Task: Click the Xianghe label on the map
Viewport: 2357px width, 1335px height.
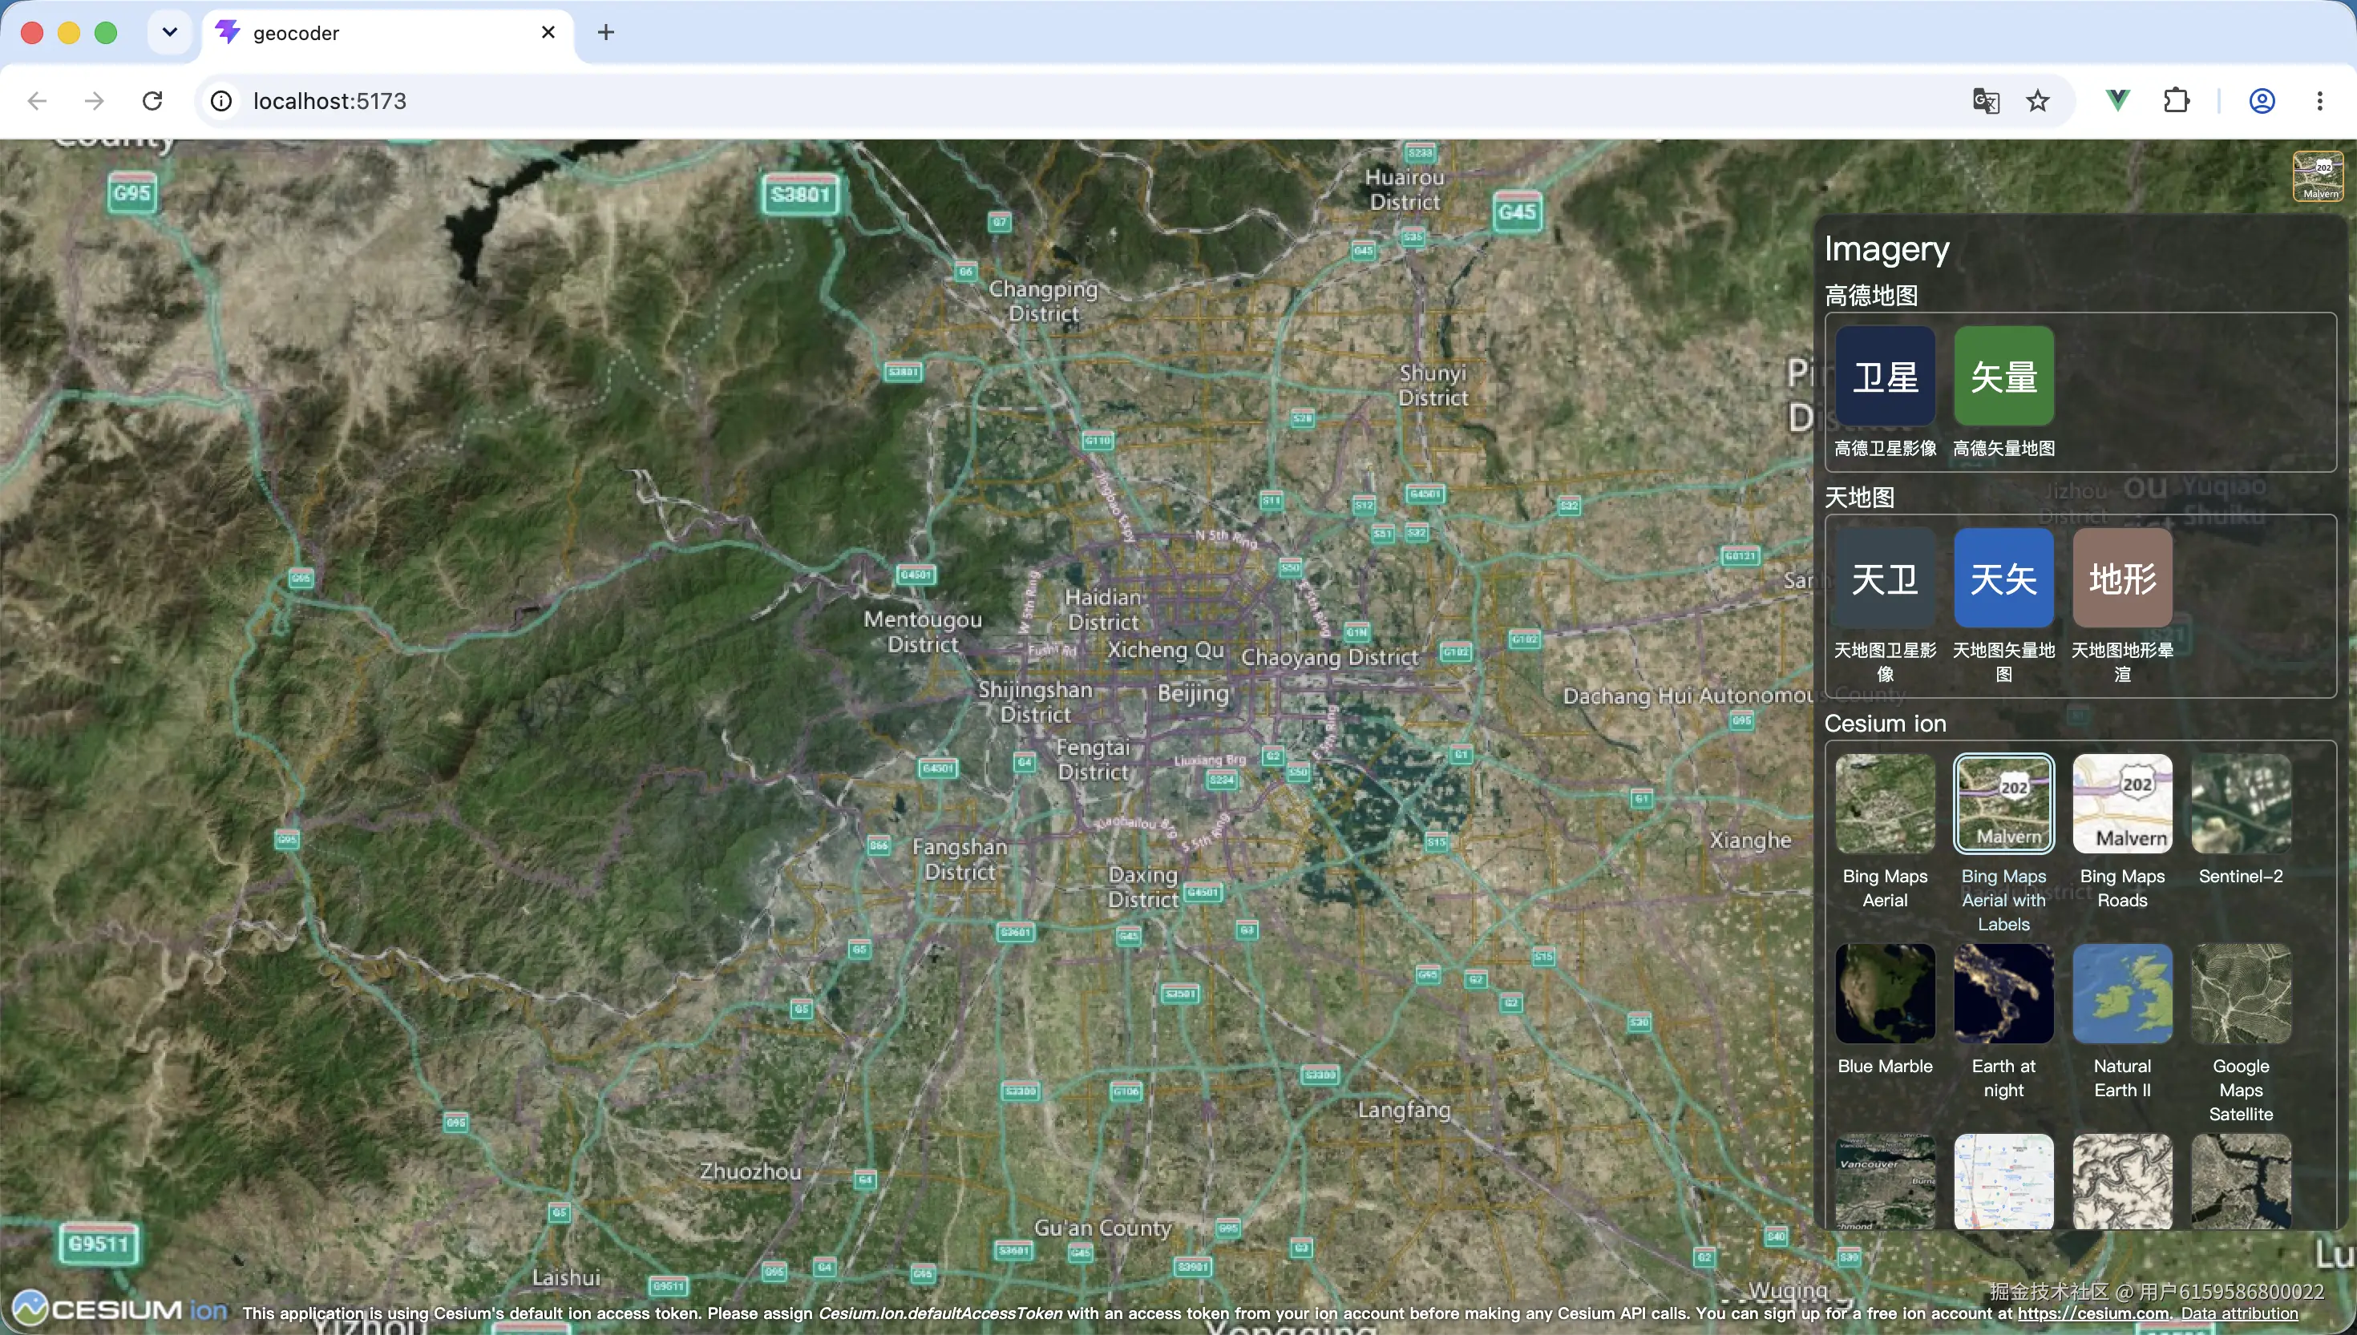Action: (x=1750, y=840)
